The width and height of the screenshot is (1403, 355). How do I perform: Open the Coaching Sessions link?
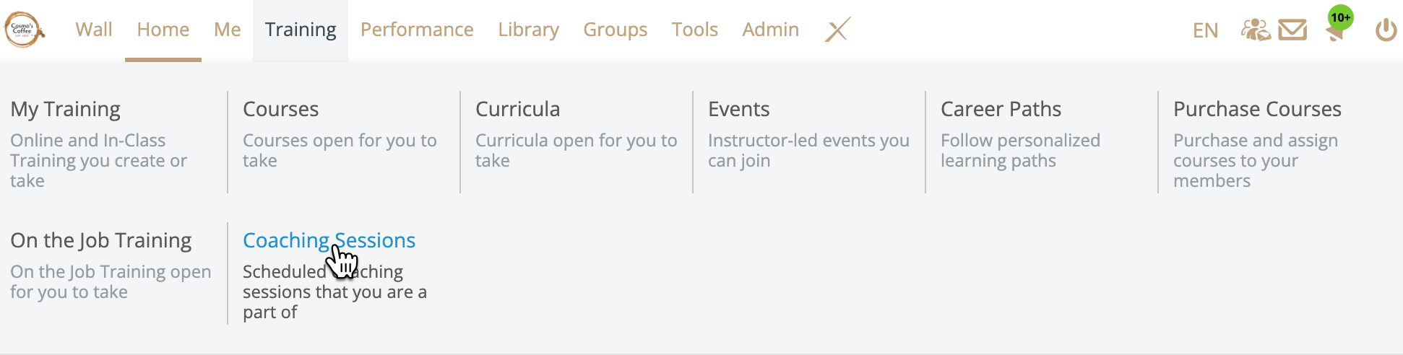(x=329, y=240)
